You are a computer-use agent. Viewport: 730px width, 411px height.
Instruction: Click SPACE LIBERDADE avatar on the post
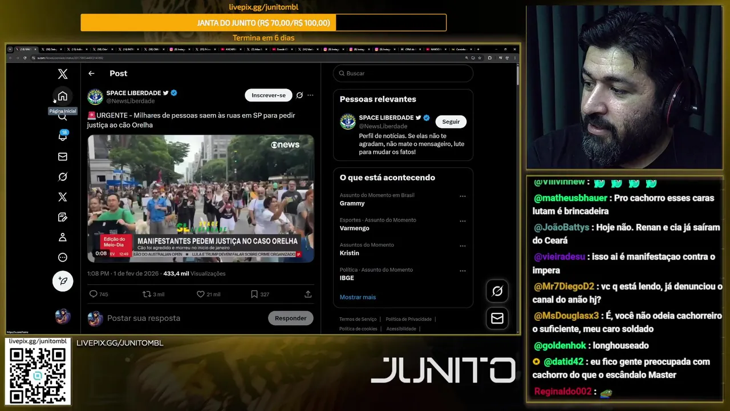pos(95,96)
